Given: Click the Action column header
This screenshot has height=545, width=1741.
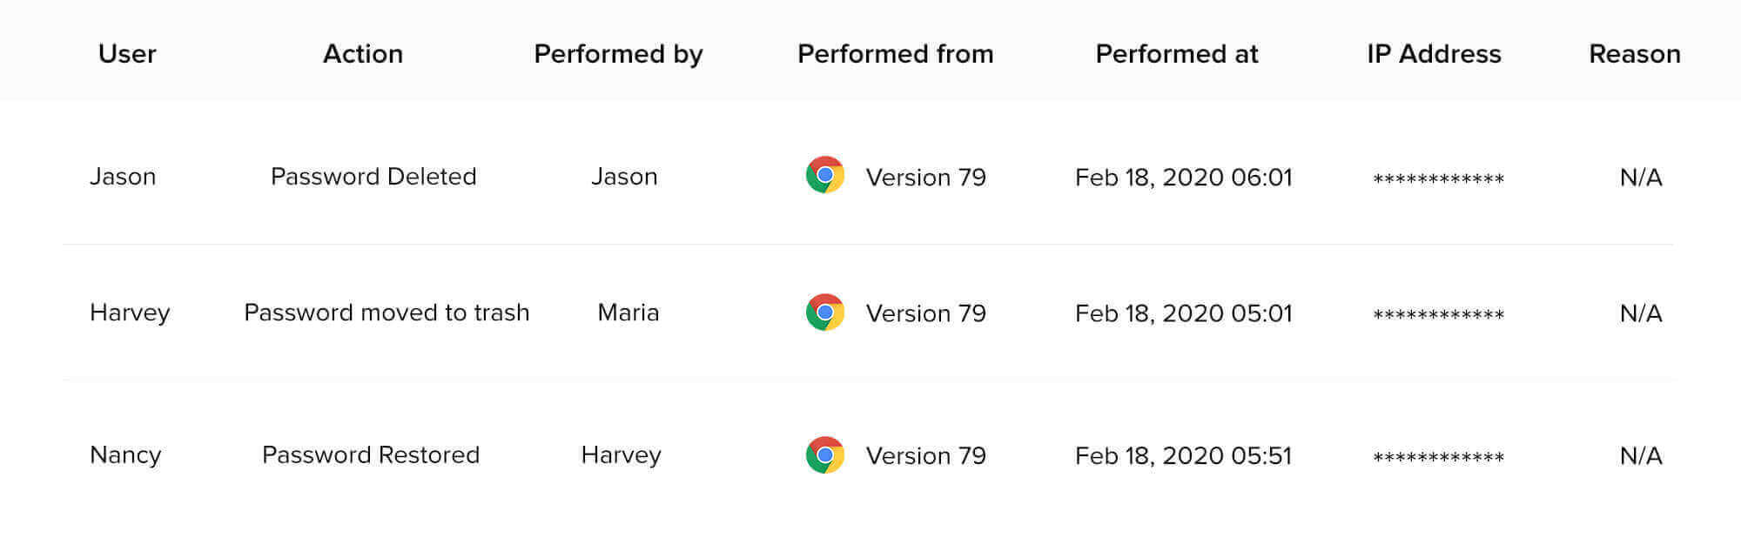Looking at the screenshot, I should point(363,54).
